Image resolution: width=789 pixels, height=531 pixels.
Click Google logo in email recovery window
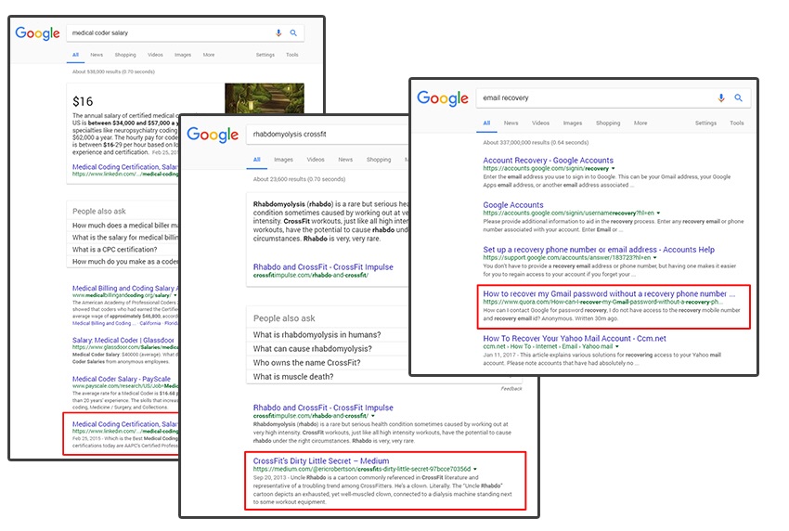[442, 97]
